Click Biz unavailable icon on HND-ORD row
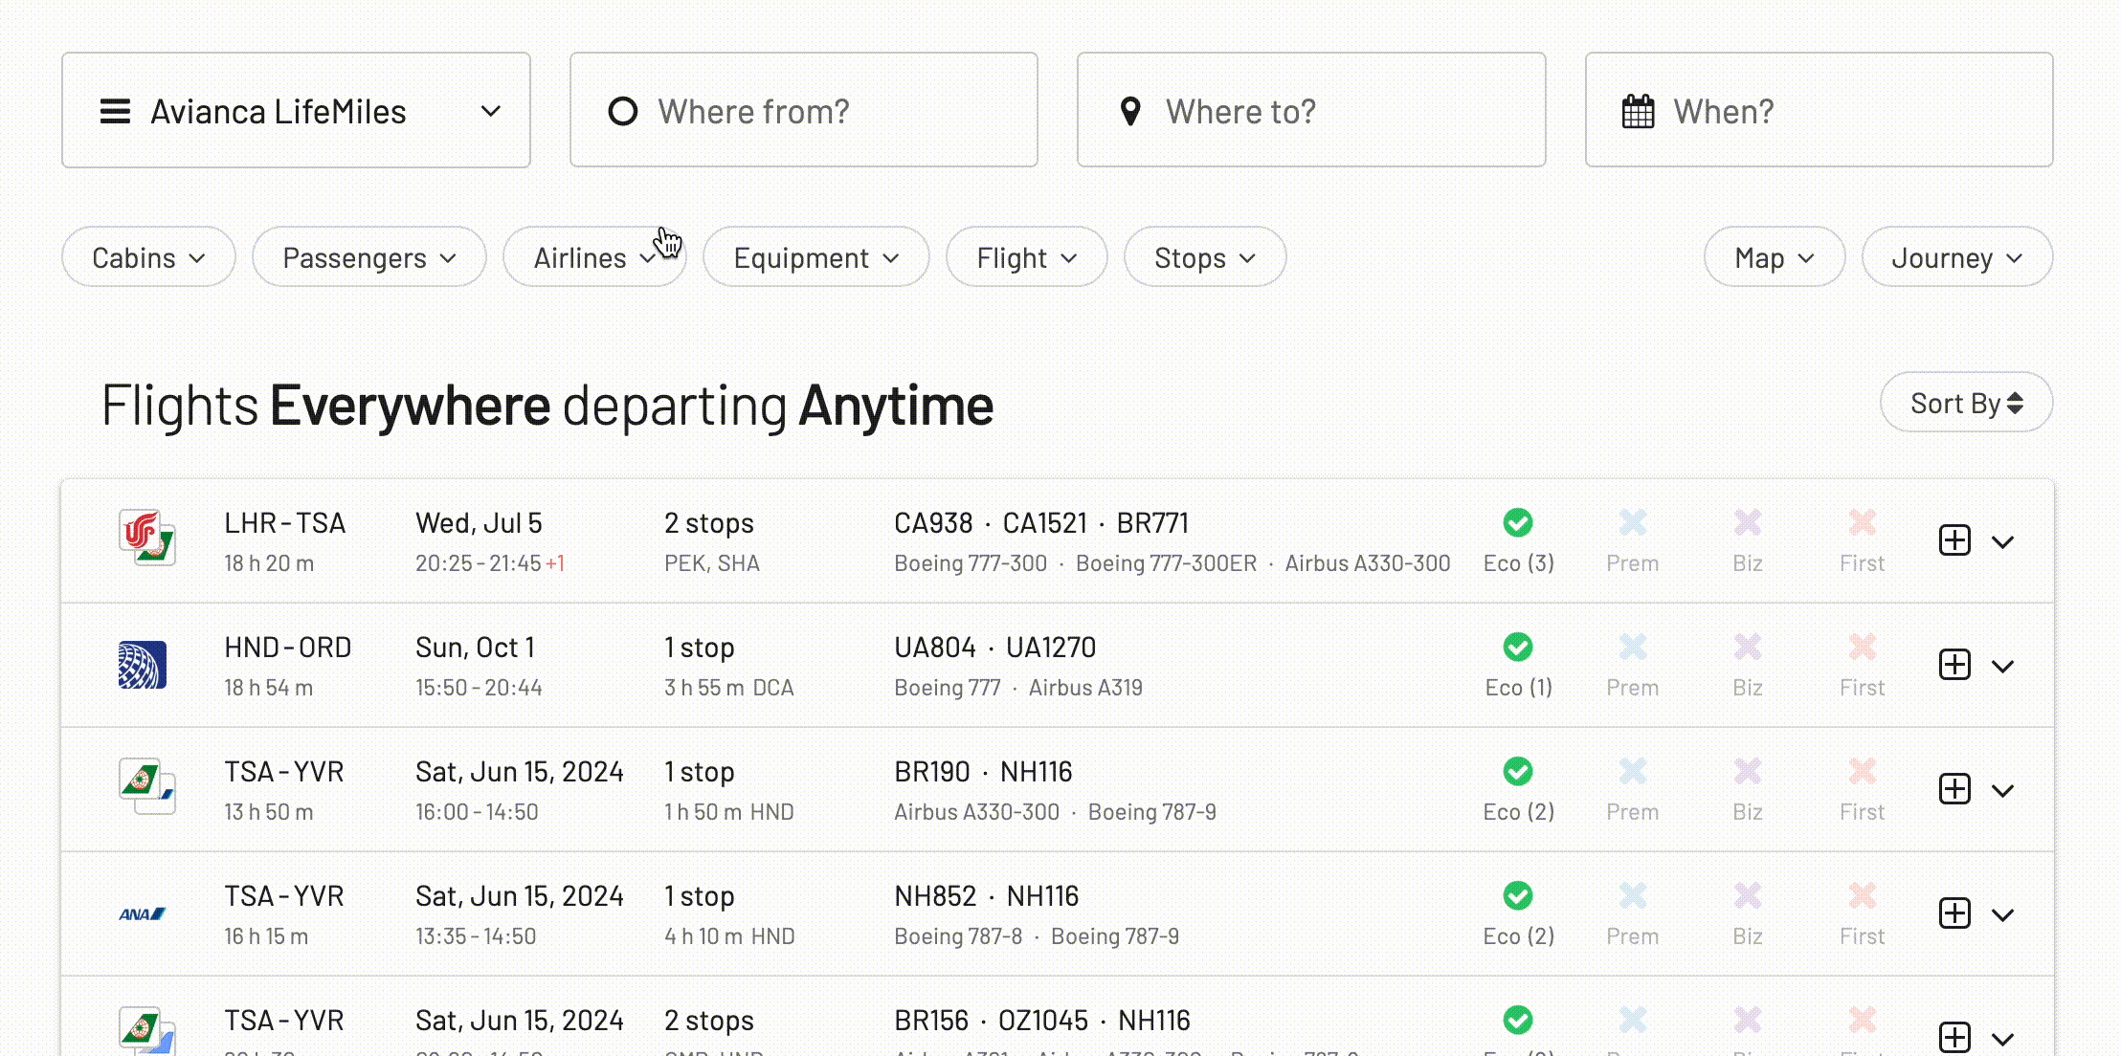This screenshot has width=2121, height=1056. coord(1748,647)
